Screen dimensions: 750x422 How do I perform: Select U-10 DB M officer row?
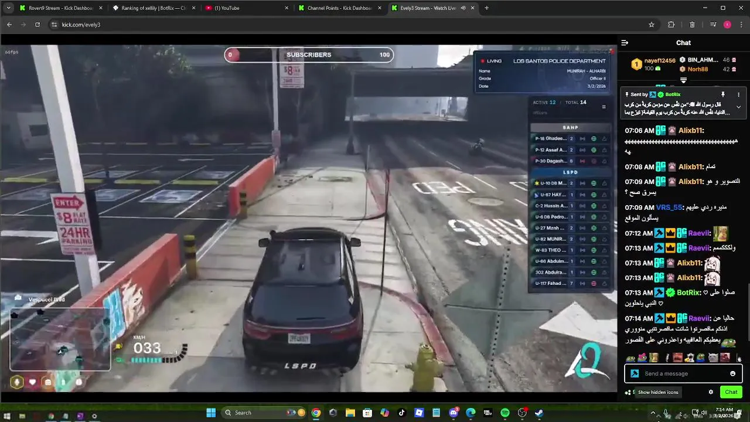pyautogui.click(x=571, y=183)
